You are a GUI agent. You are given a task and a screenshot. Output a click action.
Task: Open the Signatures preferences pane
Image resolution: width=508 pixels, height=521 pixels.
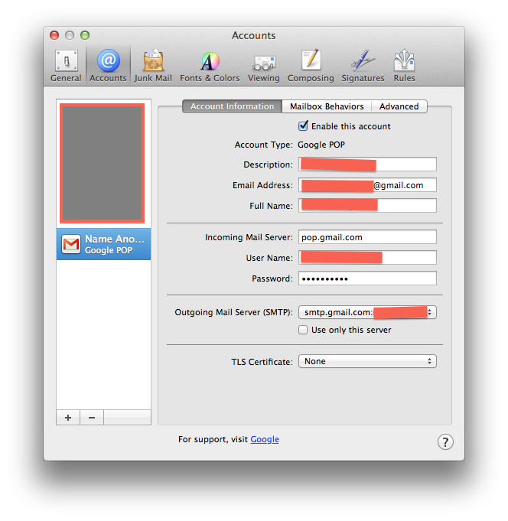363,66
